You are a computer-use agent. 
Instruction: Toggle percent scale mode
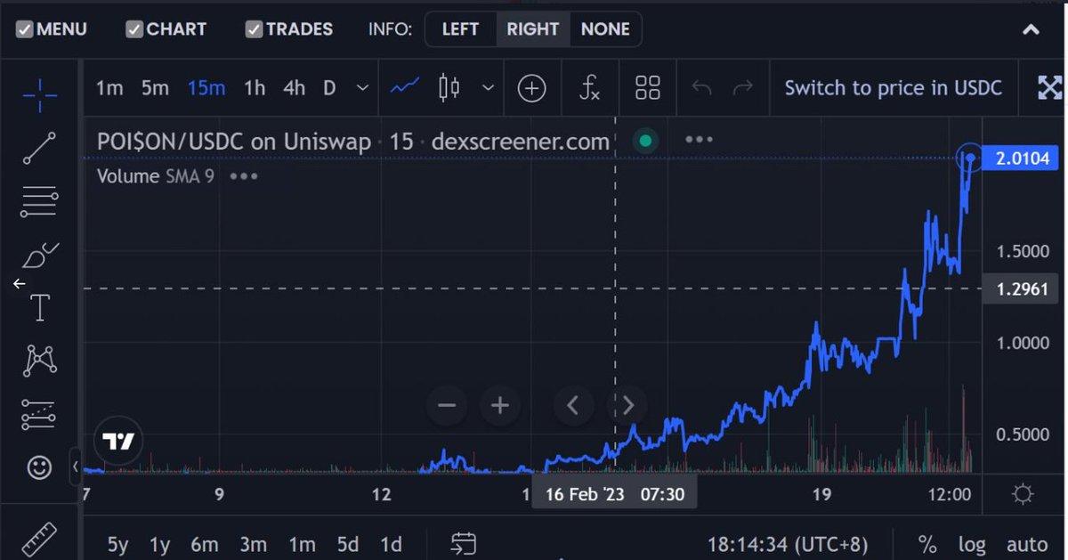coord(927,544)
